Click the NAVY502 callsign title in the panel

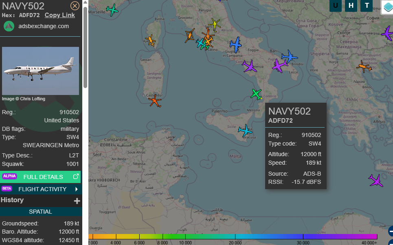[23, 6]
